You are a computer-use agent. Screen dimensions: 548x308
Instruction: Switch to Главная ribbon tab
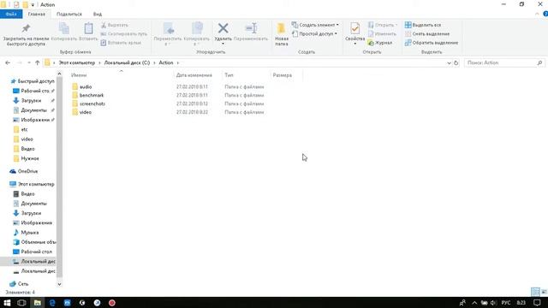(x=36, y=15)
